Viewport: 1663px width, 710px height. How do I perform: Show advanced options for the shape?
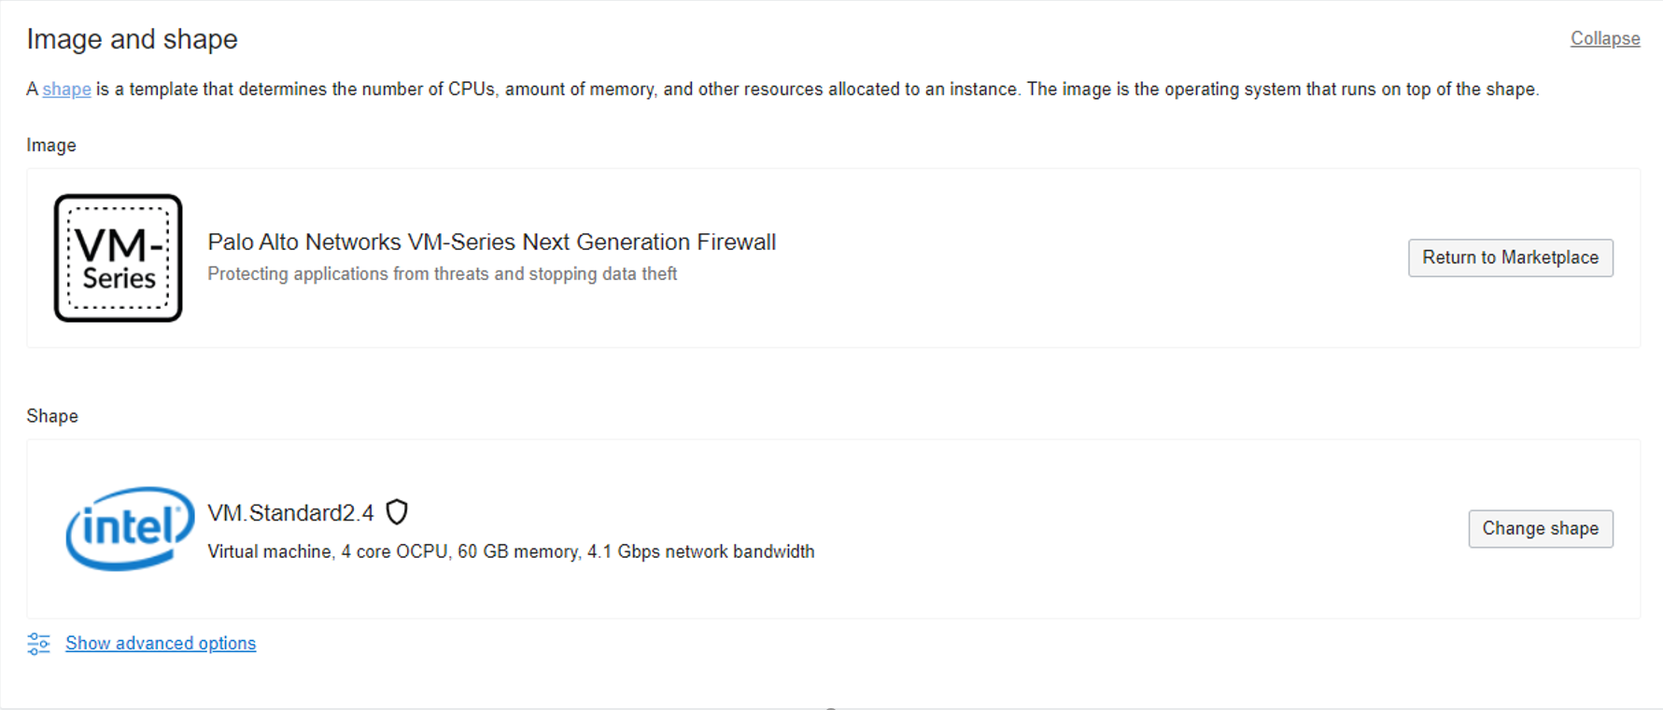coord(161,644)
